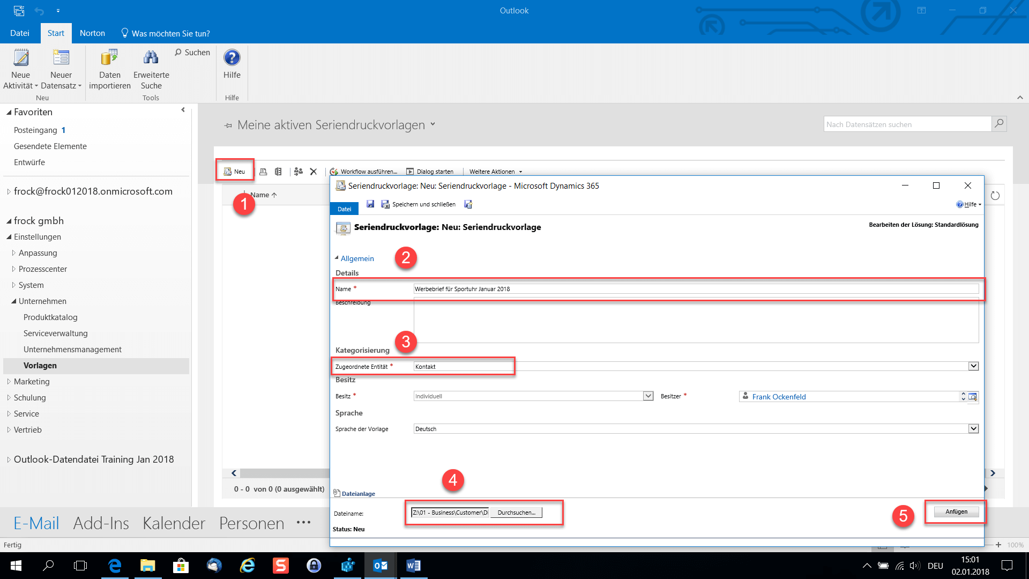The height and width of the screenshot is (579, 1029).
Task: Open Microsoft Edge from the taskbar
Action: point(115,566)
